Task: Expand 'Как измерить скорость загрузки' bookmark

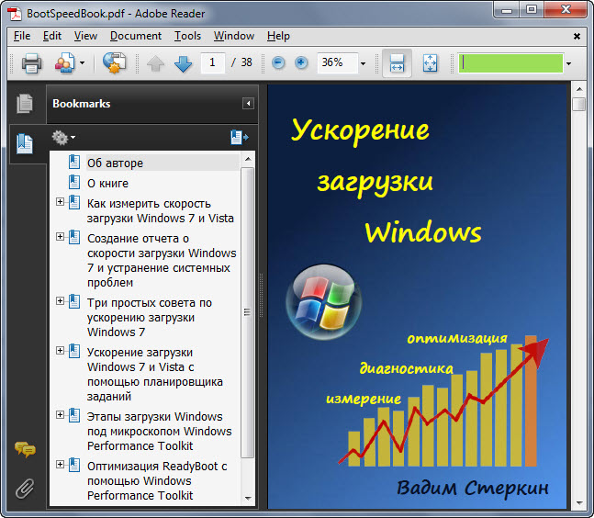Action: point(60,201)
